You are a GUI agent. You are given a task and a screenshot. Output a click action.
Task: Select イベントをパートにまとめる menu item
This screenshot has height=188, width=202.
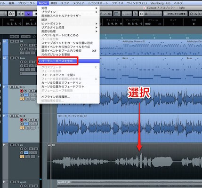[68, 35]
